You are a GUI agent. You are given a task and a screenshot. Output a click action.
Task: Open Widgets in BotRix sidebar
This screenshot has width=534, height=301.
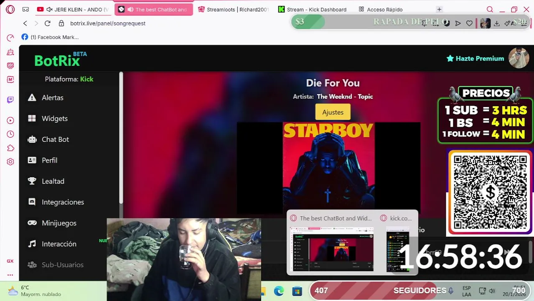pyautogui.click(x=55, y=118)
